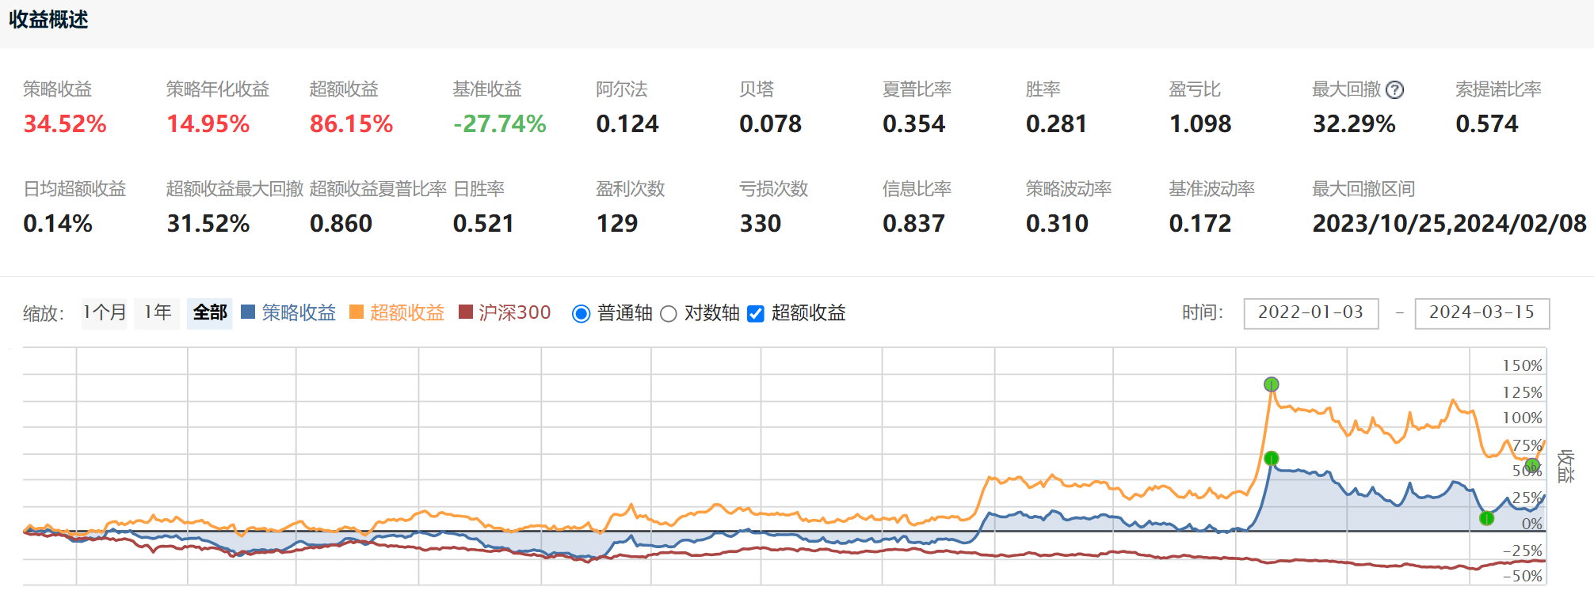The height and width of the screenshot is (598, 1594).
Task: Click the 策略年化收益 value 14.95%
Action: click(x=208, y=124)
